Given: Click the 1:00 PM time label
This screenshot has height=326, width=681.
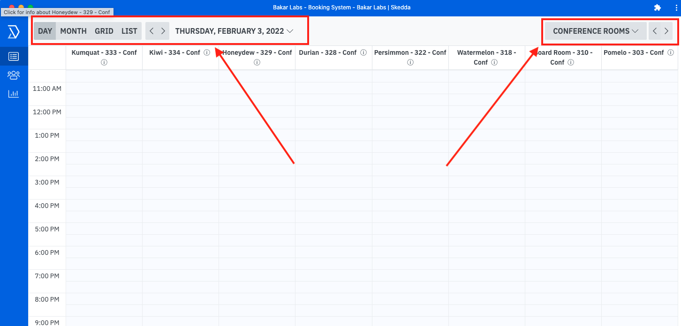Looking at the screenshot, I should point(47,135).
